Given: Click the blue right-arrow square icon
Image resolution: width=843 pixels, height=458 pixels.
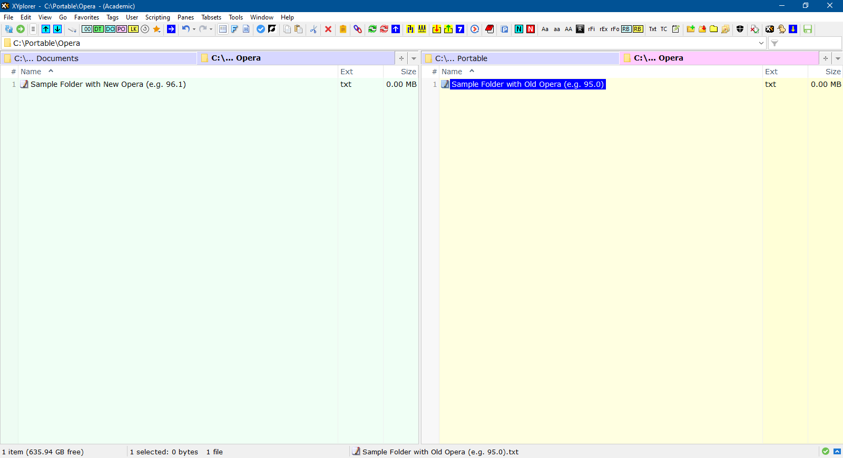Looking at the screenshot, I should click(171, 29).
